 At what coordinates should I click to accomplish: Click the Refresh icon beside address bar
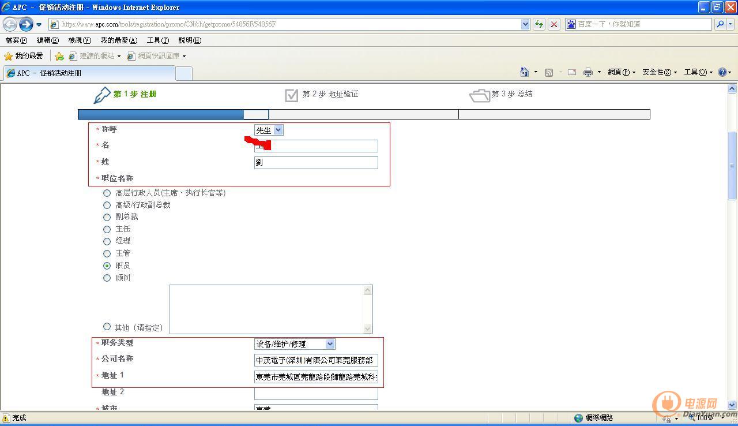pos(539,24)
